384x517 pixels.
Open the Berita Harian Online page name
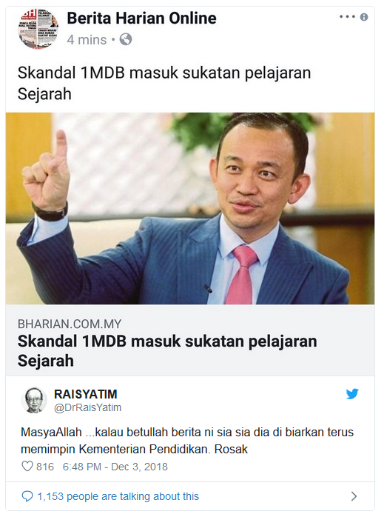click(141, 18)
